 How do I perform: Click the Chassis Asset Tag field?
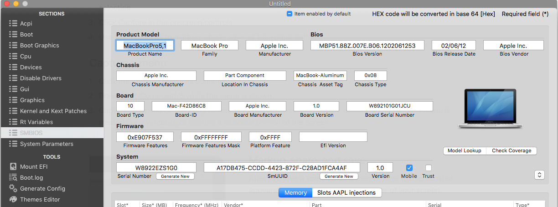[320, 76]
